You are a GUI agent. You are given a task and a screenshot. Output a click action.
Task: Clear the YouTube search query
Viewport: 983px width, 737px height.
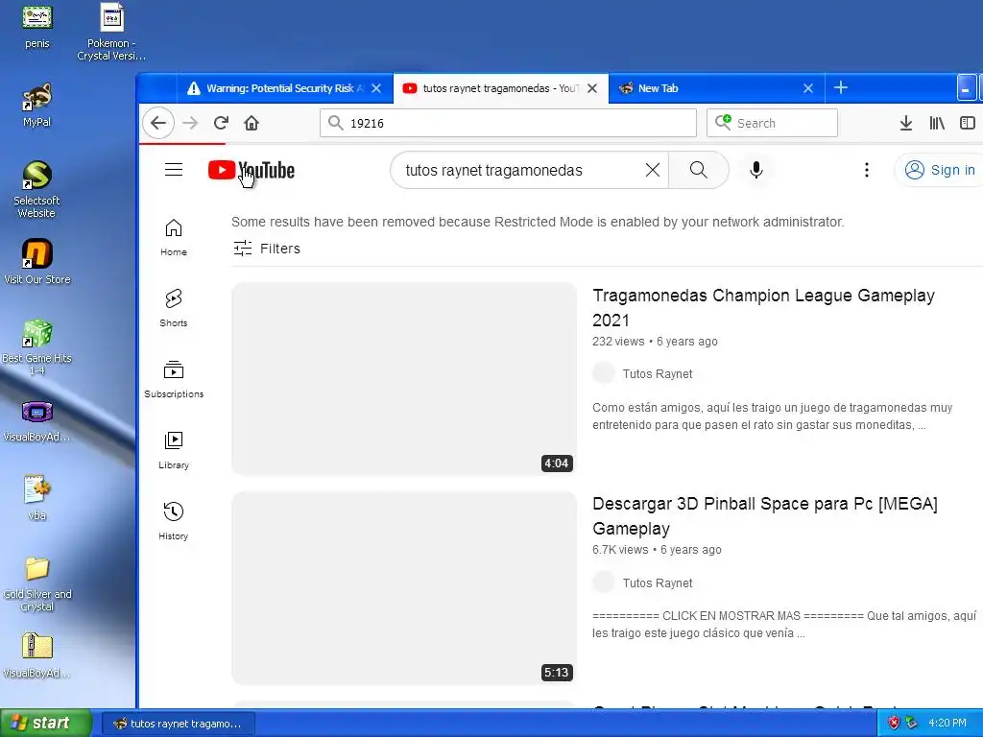[x=653, y=170]
